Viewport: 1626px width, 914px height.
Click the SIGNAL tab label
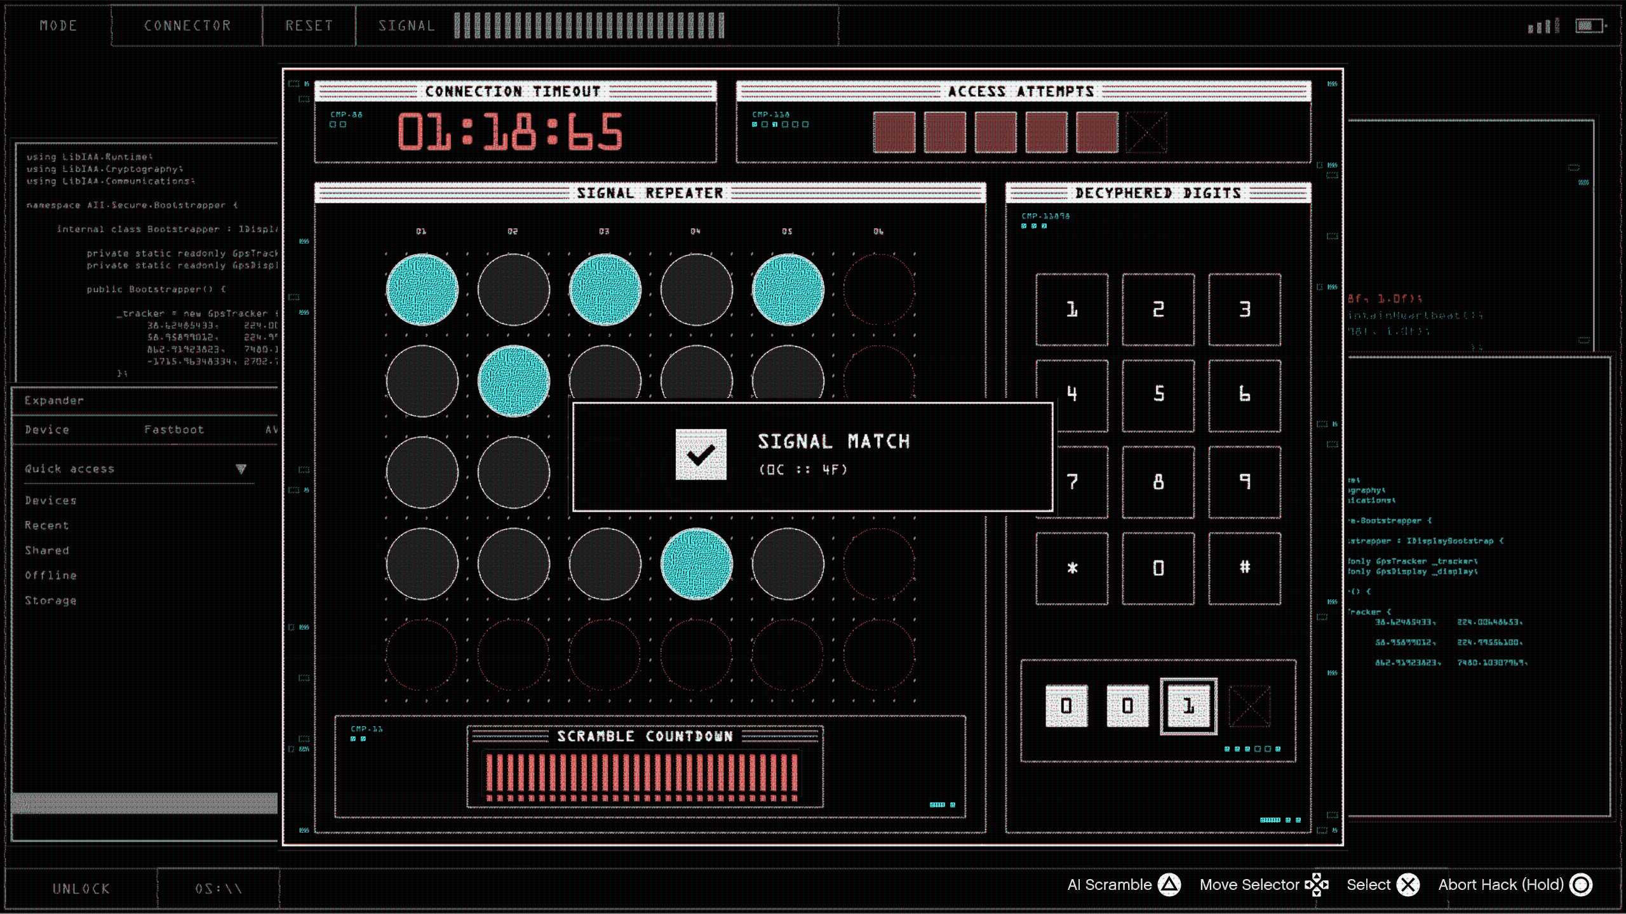coord(406,25)
